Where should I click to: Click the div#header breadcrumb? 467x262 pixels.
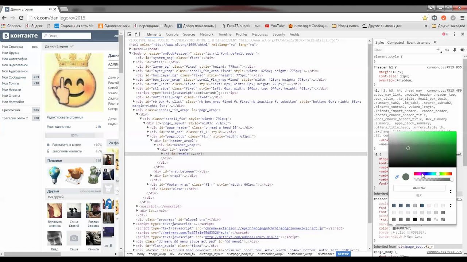326,254
